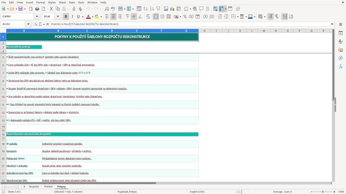This screenshot has height=194, width=346.
Task: Expand the formula bar arrow
Action: 332,24
